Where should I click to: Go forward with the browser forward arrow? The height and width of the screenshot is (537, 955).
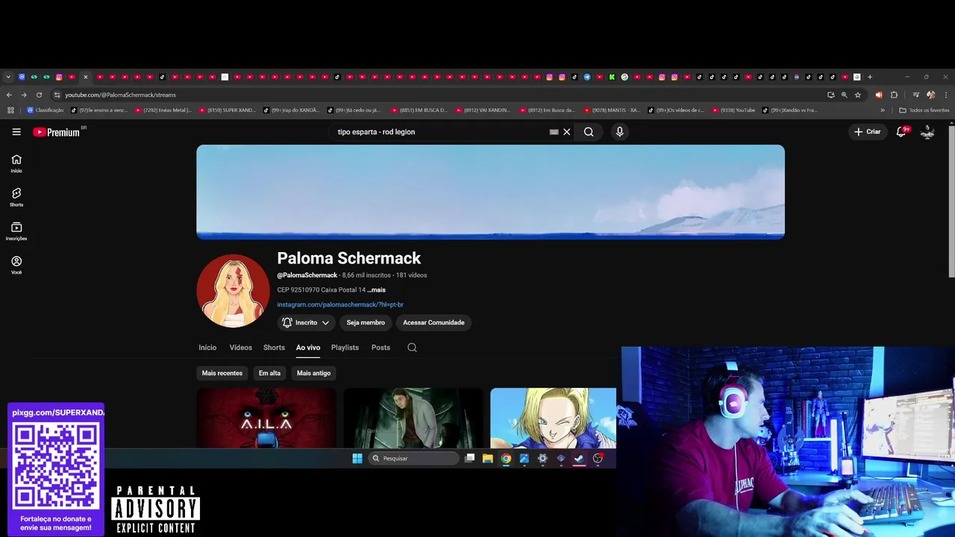[24, 95]
